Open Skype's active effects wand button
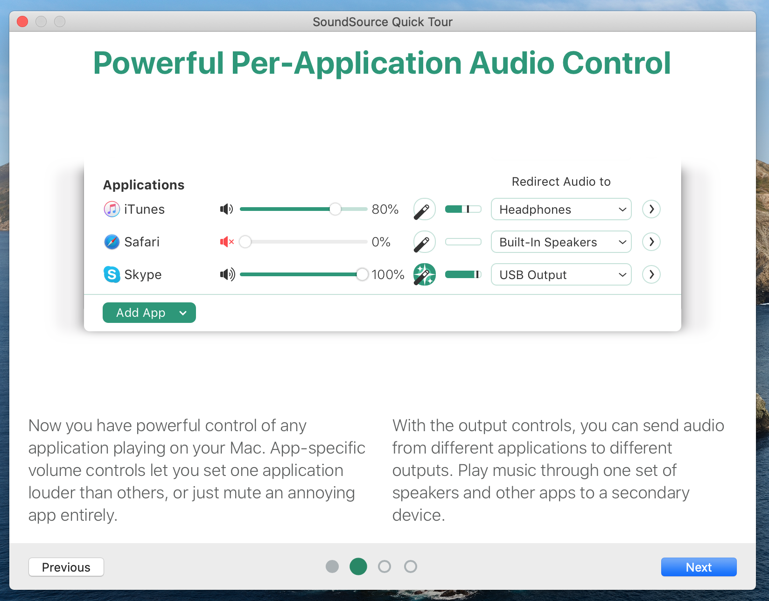 point(424,274)
